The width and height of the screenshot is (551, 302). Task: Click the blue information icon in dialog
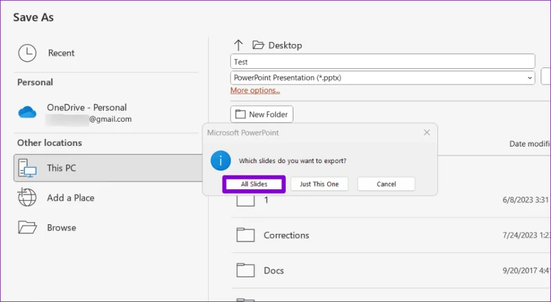pyautogui.click(x=220, y=160)
